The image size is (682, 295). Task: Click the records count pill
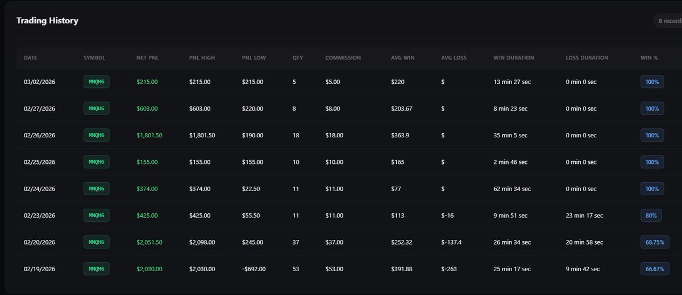point(668,21)
